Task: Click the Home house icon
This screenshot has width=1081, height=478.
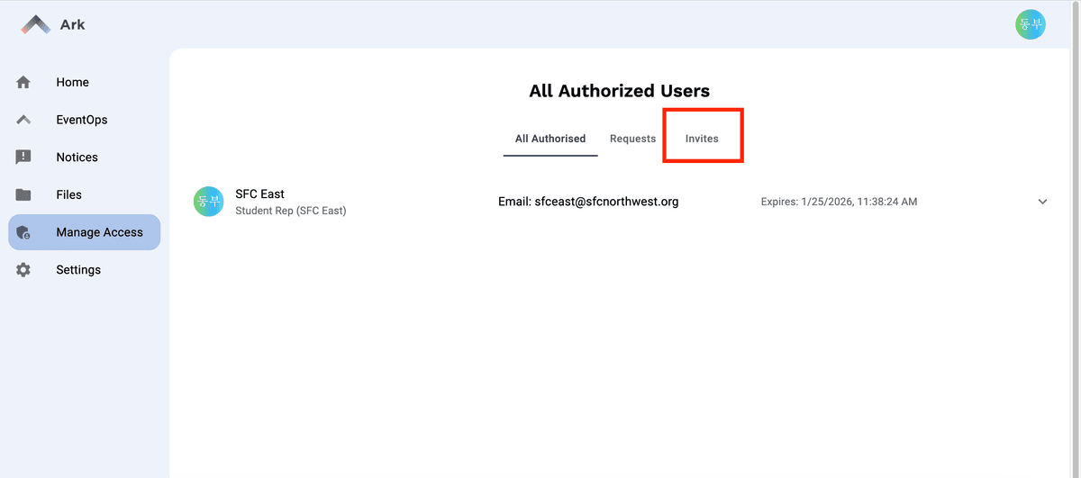Action: click(23, 82)
